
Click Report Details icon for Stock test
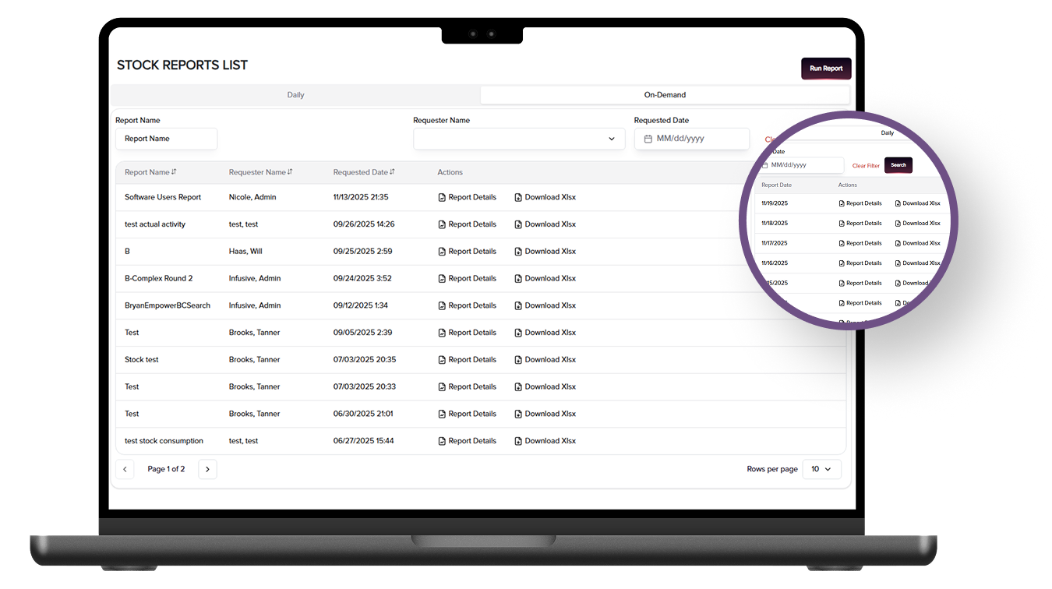coord(442,360)
